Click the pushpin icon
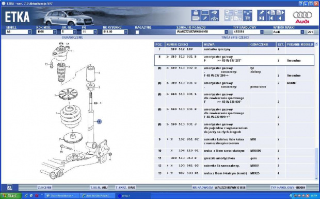 262,13
